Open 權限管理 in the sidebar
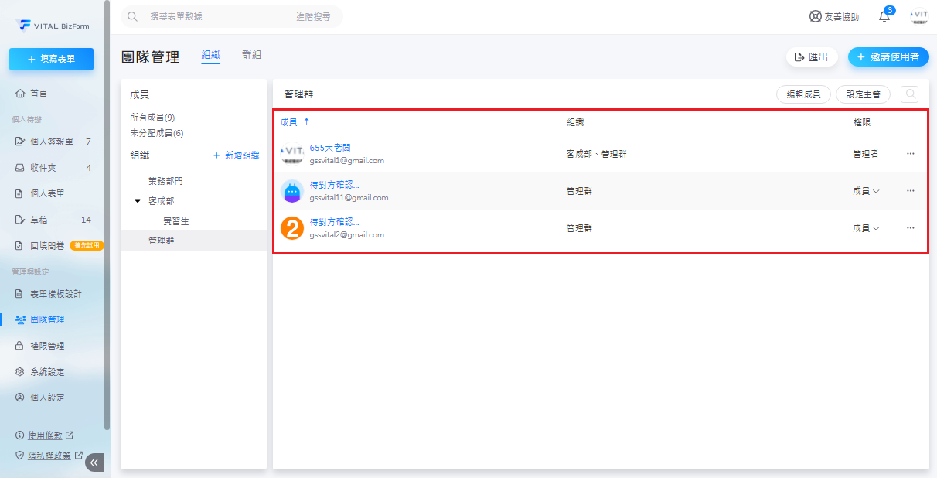937x478 pixels. click(x=47, y=346)
